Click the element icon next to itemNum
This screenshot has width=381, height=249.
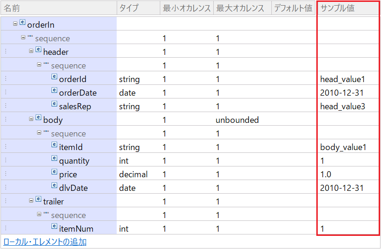54,226
